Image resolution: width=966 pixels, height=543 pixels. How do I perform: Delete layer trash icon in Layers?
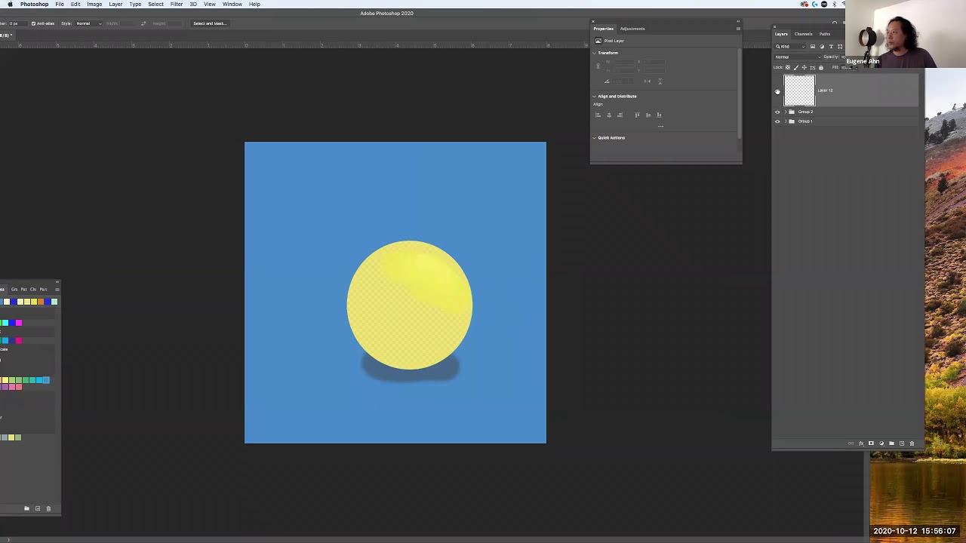[x=912, y=443]
